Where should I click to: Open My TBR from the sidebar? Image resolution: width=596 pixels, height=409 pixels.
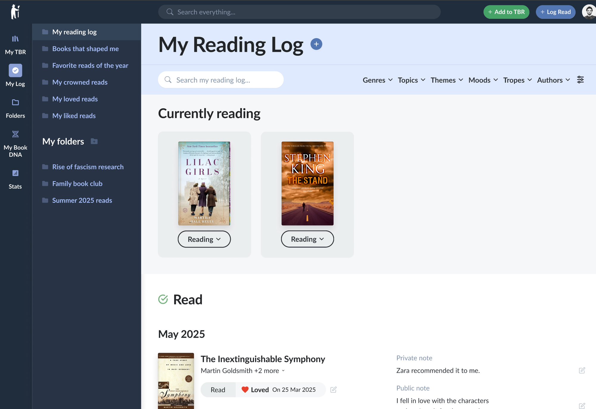click(15, 45)
